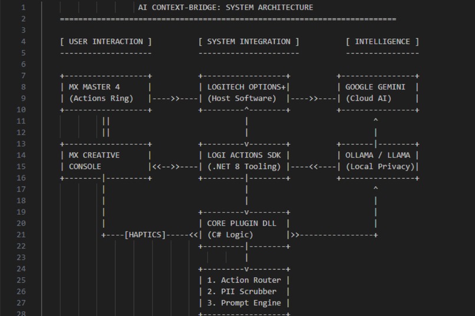Click line number 2 in the gutter

(x=24, y=19)
